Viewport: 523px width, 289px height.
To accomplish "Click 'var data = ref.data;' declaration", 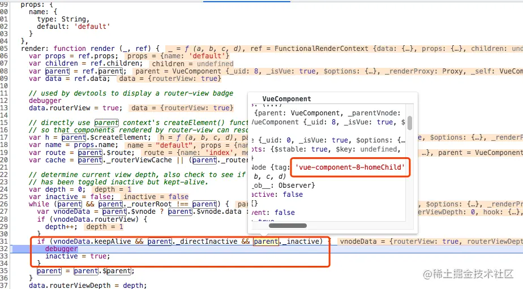I will pos(70,79).
